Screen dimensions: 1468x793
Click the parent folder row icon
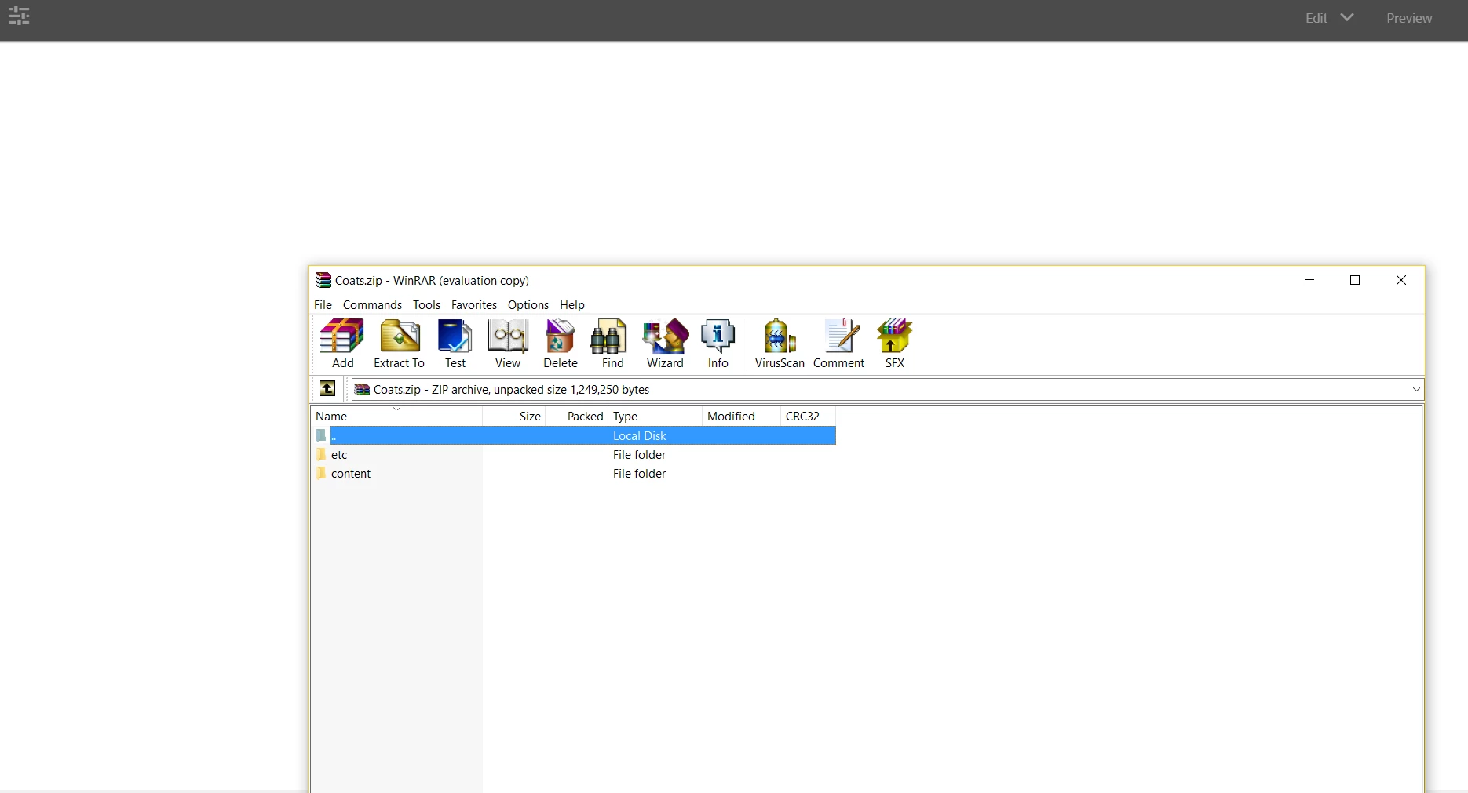[x=321, y=435]
